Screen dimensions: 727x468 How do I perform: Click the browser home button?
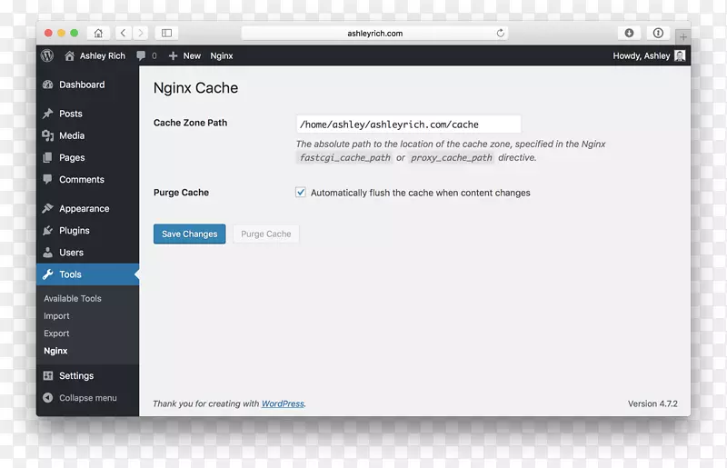pyautogui.click(x=98, y=33)
